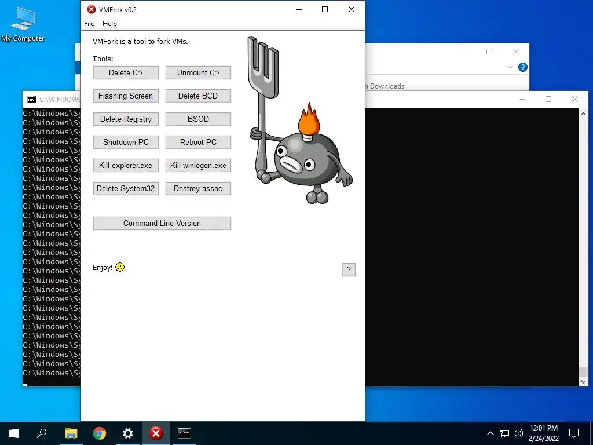Expand the ribbon chevron in Explorer window

pos(510,67)
